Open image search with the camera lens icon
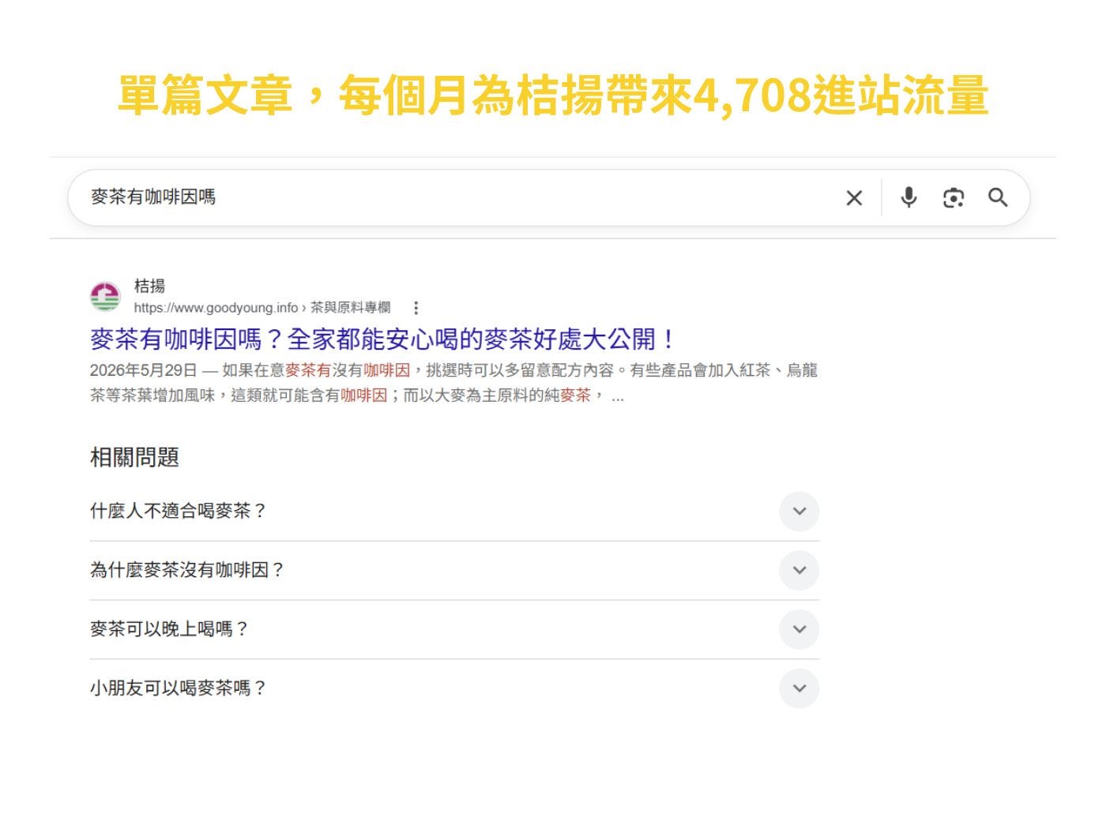Screen dimensions: 1106x829 pos(954,197)
